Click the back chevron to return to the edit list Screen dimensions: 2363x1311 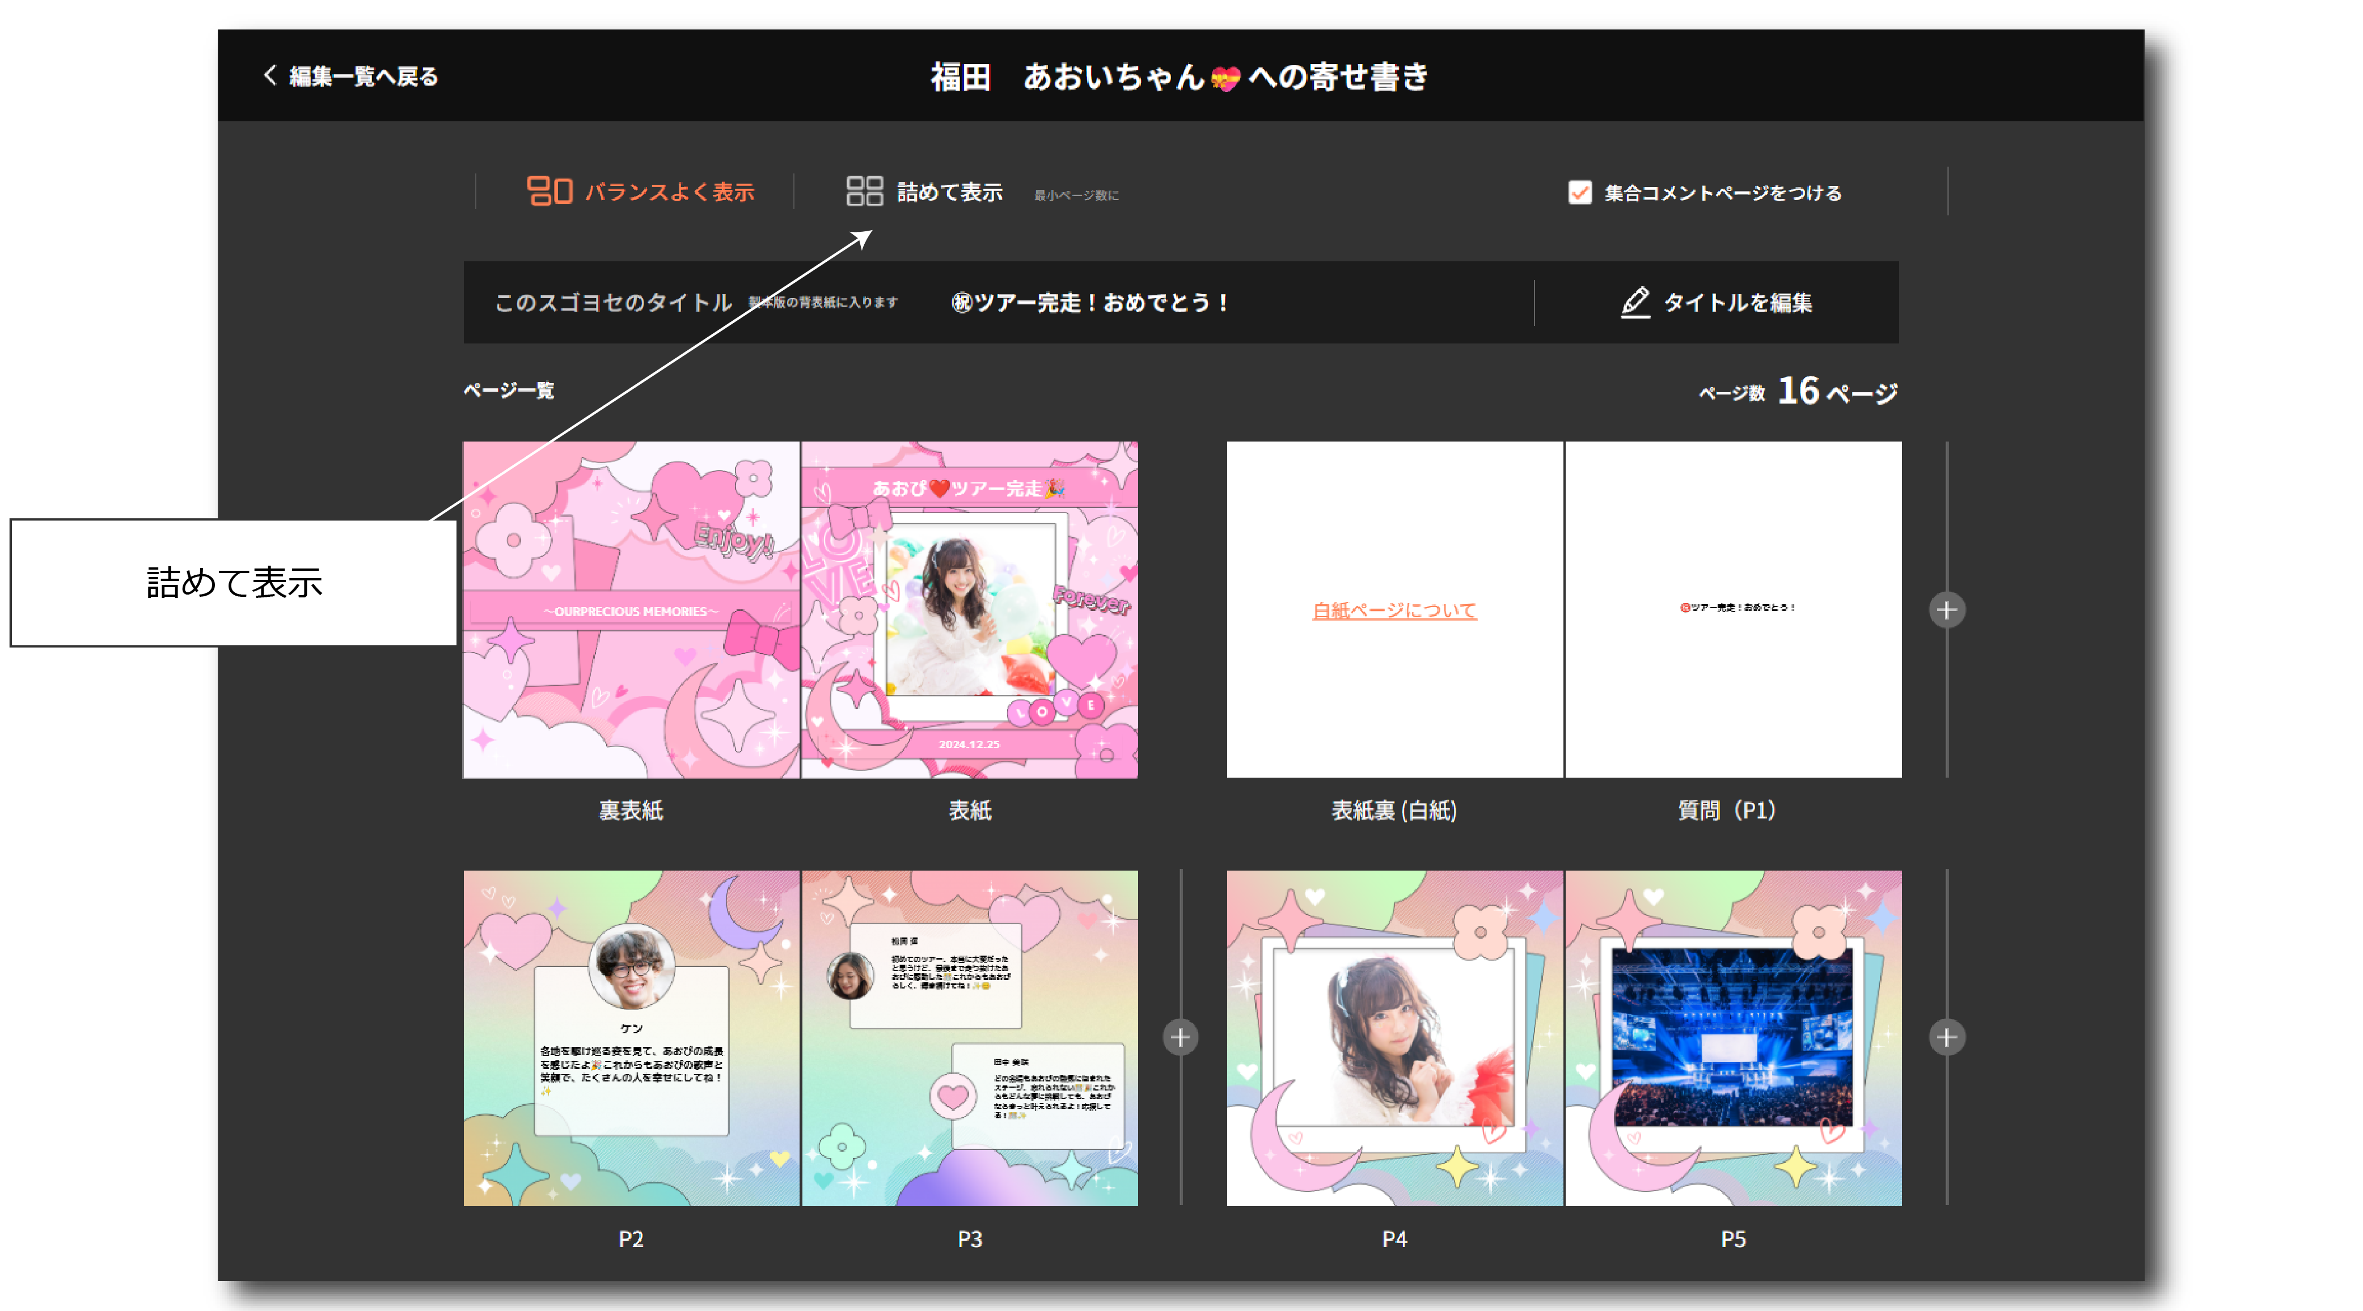pos(270,75)
